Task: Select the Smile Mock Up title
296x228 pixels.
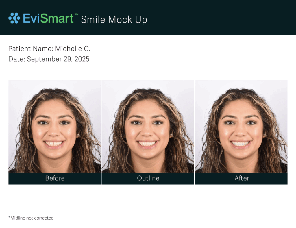Action: click(114, 20)
